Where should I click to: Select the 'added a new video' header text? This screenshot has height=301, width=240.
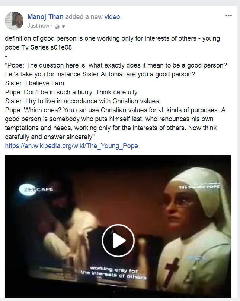point(93,17)
